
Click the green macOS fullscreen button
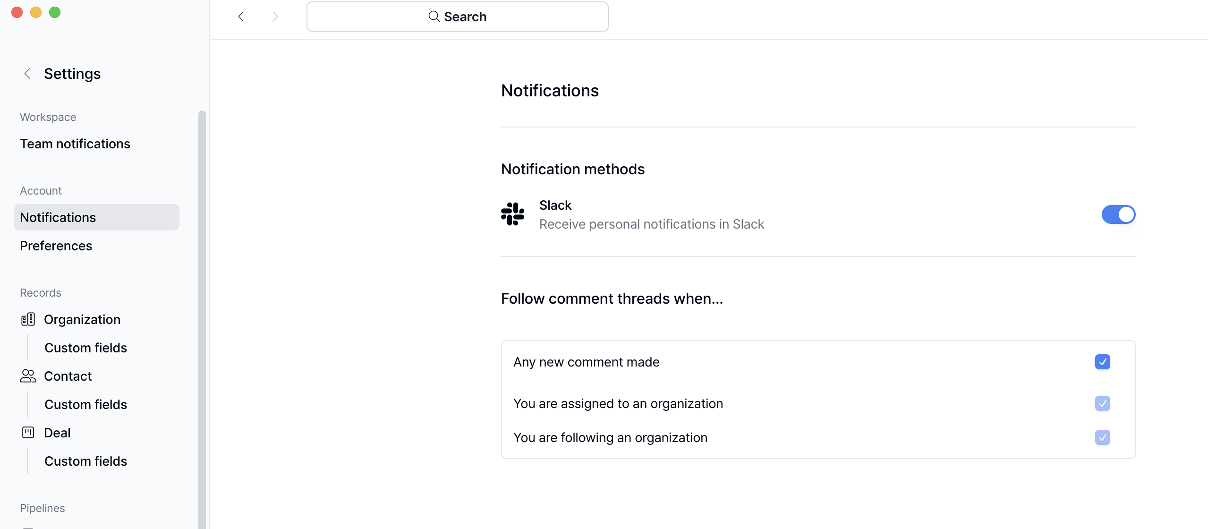pyautogui.click(x=55, y=12)
